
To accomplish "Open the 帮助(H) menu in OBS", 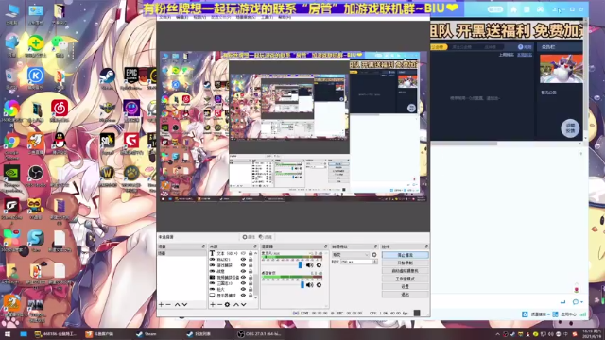I will [x=285, y=17].
